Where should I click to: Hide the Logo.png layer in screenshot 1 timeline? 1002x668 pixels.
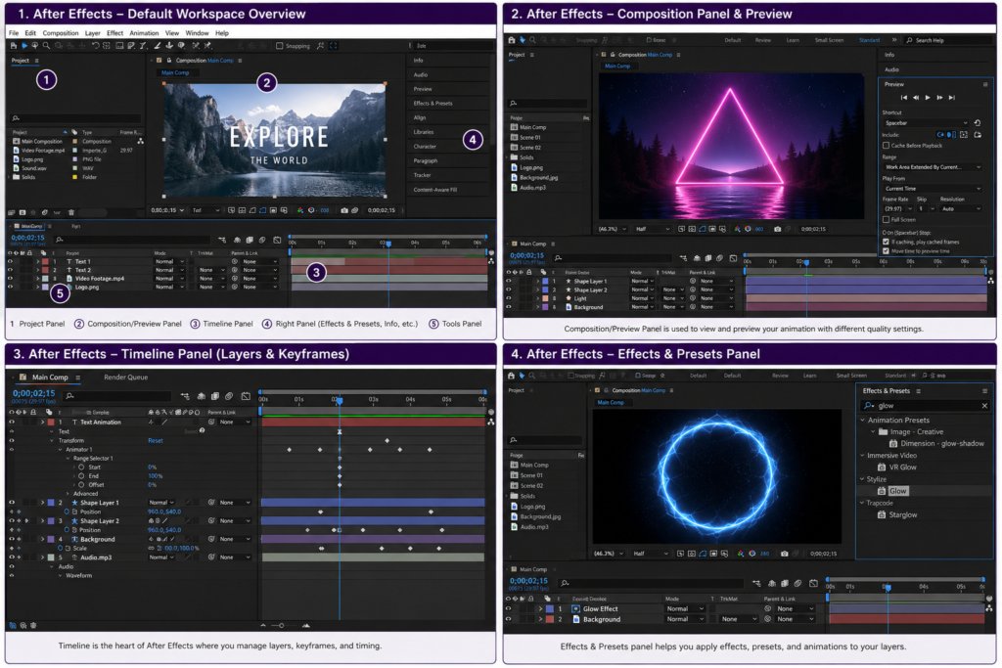tap(10, 288)
